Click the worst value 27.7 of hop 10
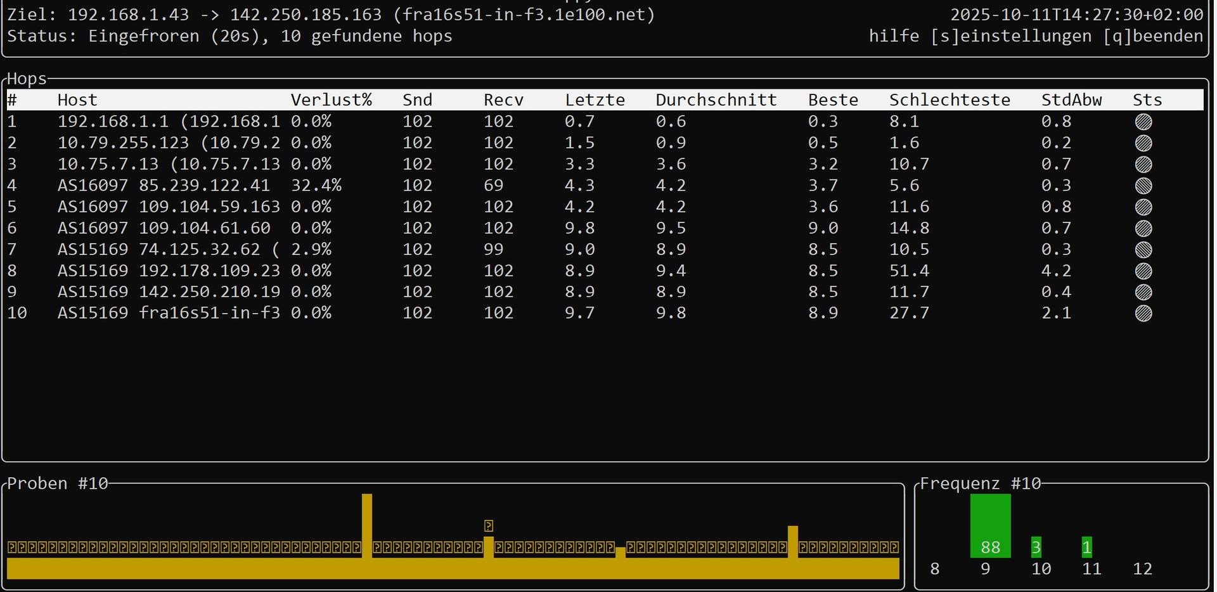This screenshot has height=592, width=1217. pos(909,313)
